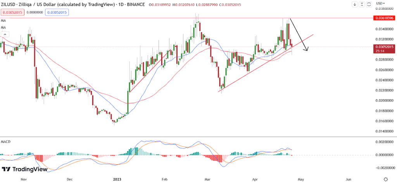Click the 0.02200000 price axis label
Screen dimensions: 397x182
(x=385, y=90)
